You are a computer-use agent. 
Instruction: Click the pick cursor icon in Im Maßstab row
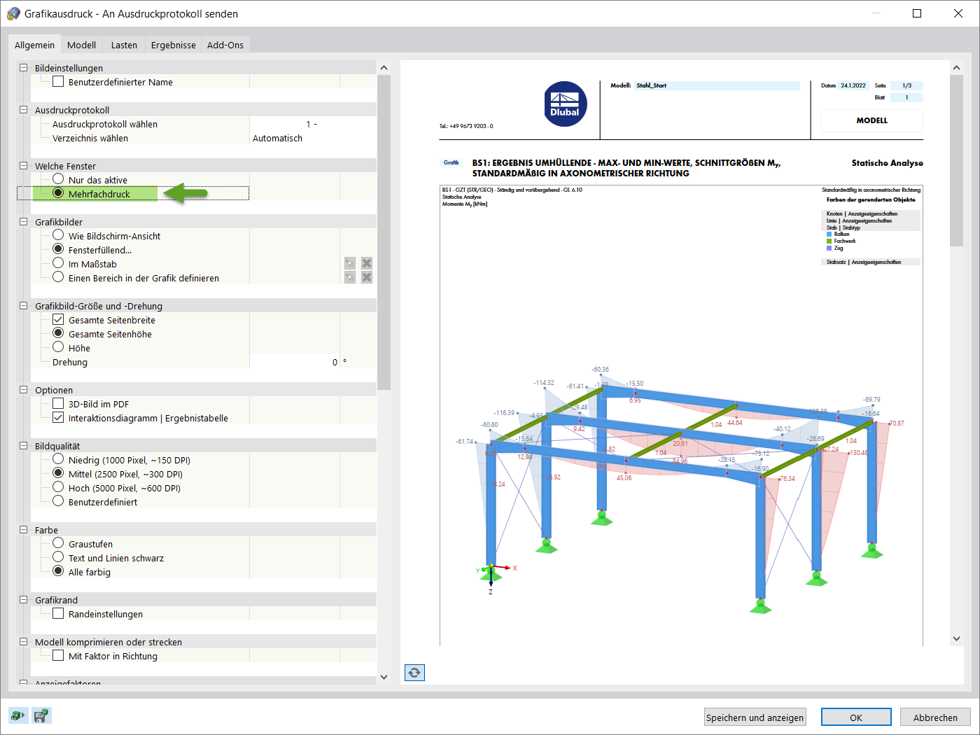point(350,263)
